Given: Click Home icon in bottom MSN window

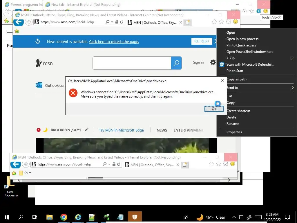Looking at the screenshot, I should coord(211,164).
